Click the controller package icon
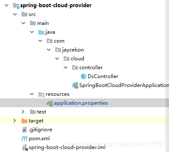The height and width of the screenshot is (152, 169). [75, 68]
